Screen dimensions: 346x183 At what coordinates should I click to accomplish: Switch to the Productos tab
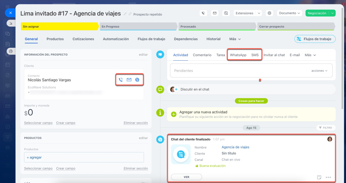coord(55,39)
